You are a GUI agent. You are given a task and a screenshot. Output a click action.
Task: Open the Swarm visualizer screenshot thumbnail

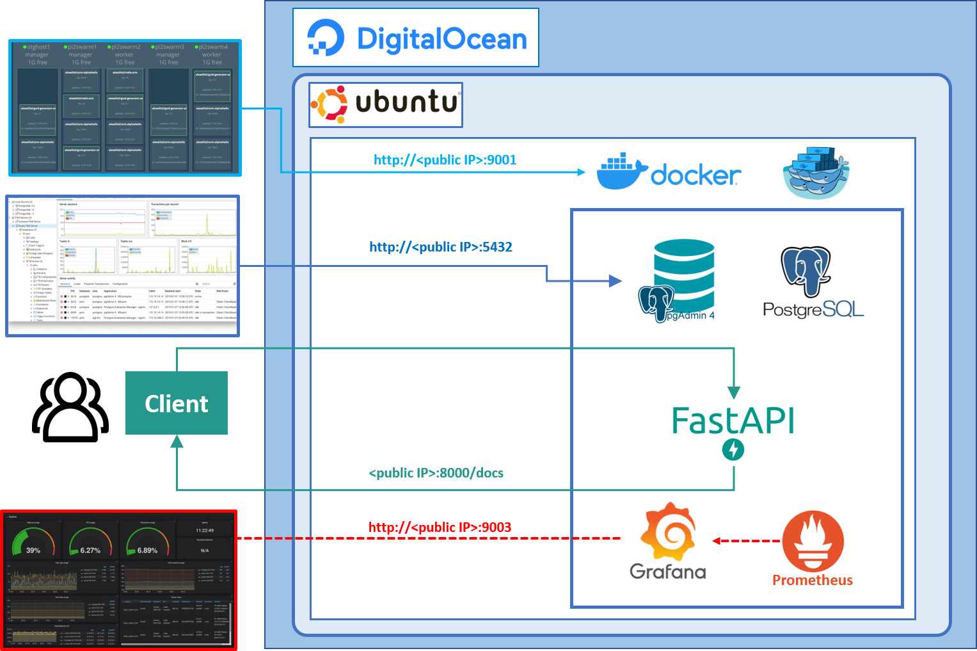[125, 108]
